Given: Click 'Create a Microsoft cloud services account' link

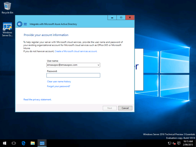Looking at the screenshot, I should tap(76, 51).
